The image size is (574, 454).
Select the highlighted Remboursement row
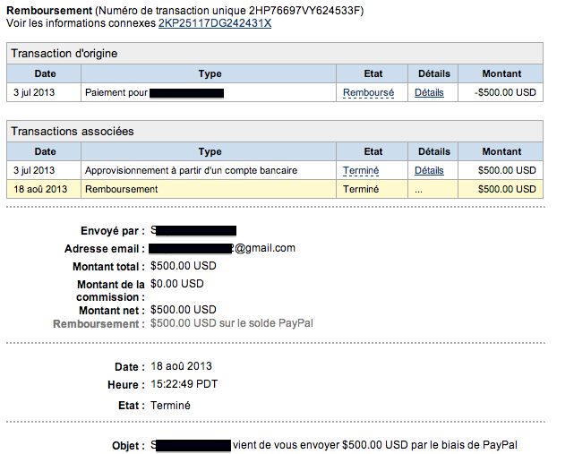pyautogui.click(x=275, y=189)
